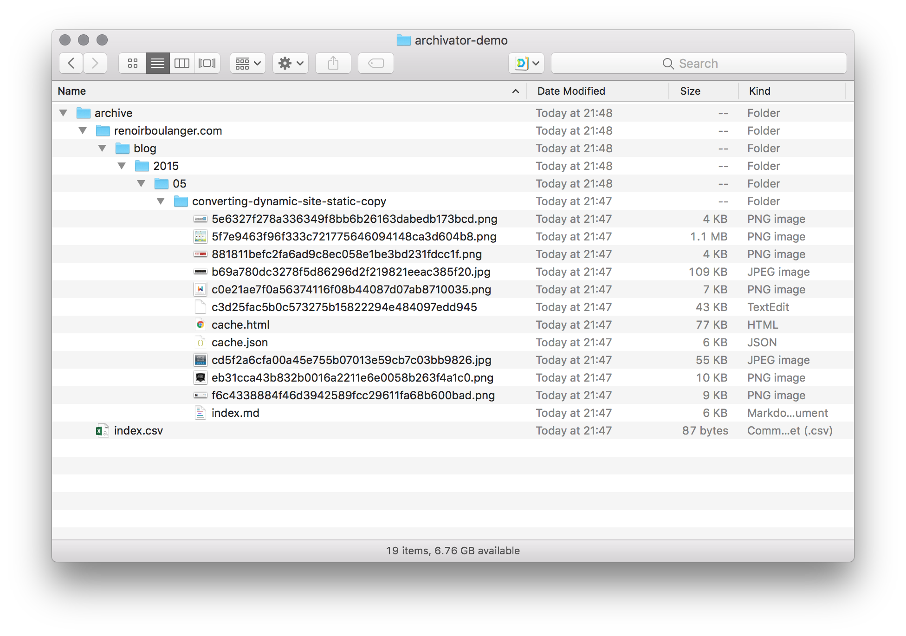
Task: Select b69a780dc3278f5d86296d2f219821eeac385f20.jpg name
Action: (x=351, y=272)
